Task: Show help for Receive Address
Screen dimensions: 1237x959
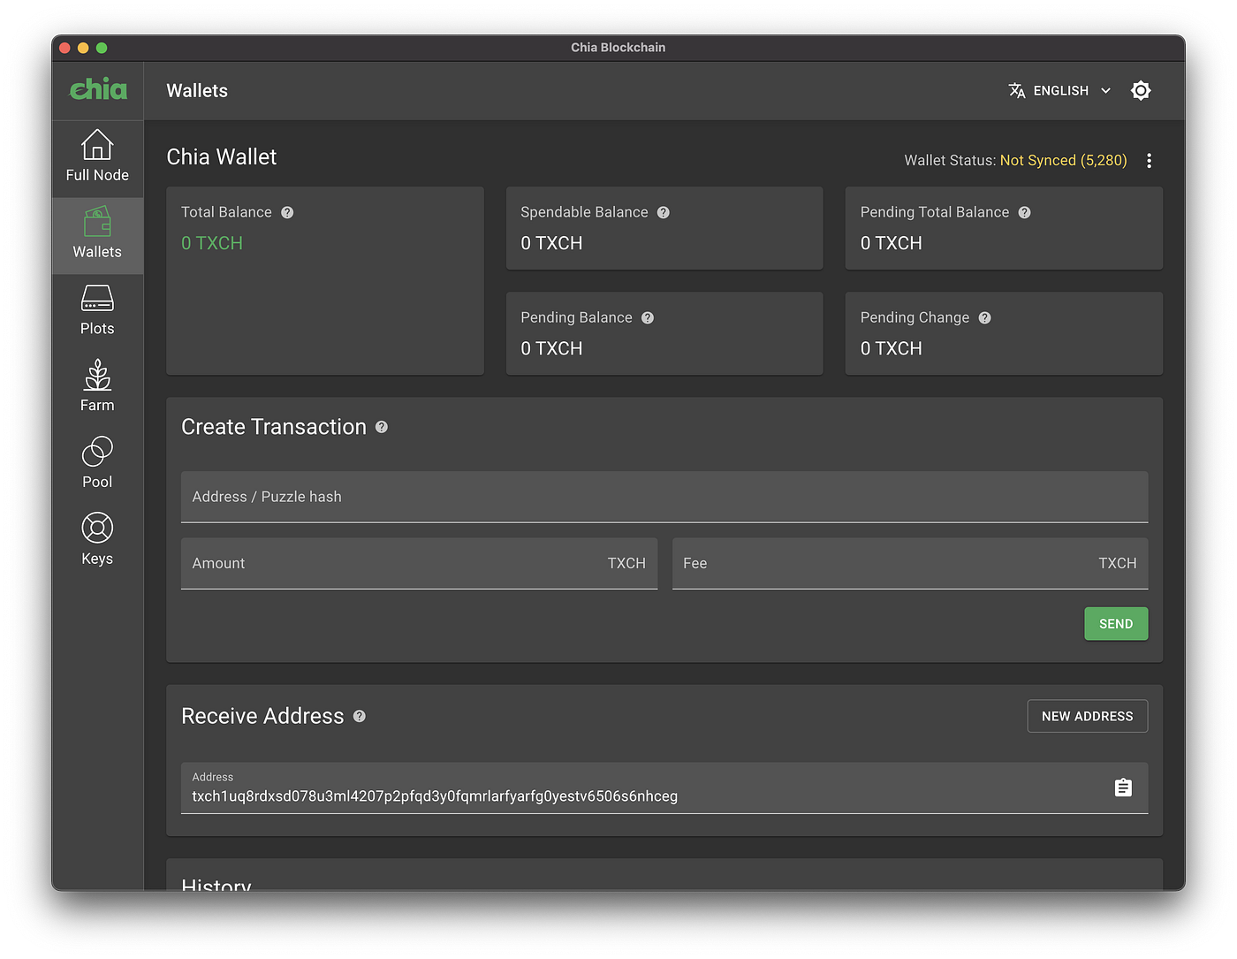Action: tap(360, 716)
